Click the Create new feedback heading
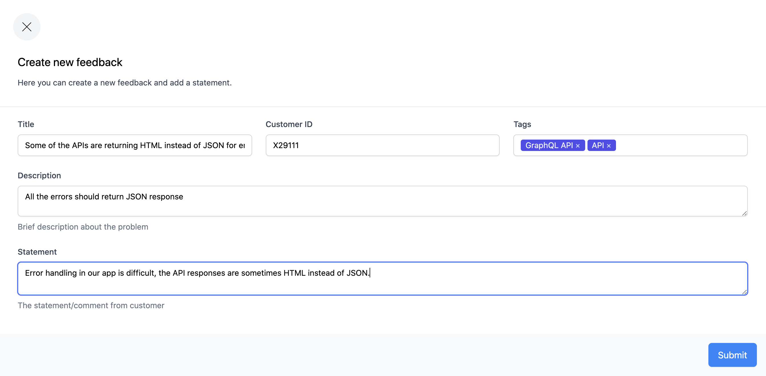This screenshot has height=376, width=766. 70,62
